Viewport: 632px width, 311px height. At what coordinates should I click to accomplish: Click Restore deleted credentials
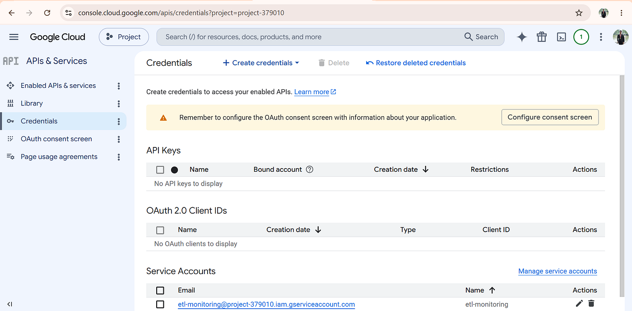coord(416,63)
